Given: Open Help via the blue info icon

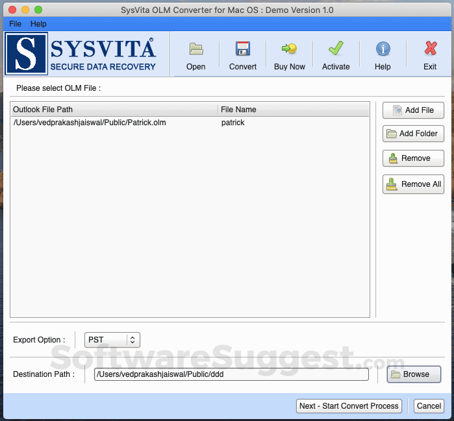Looking at the screenshot, I should point(383,49).
